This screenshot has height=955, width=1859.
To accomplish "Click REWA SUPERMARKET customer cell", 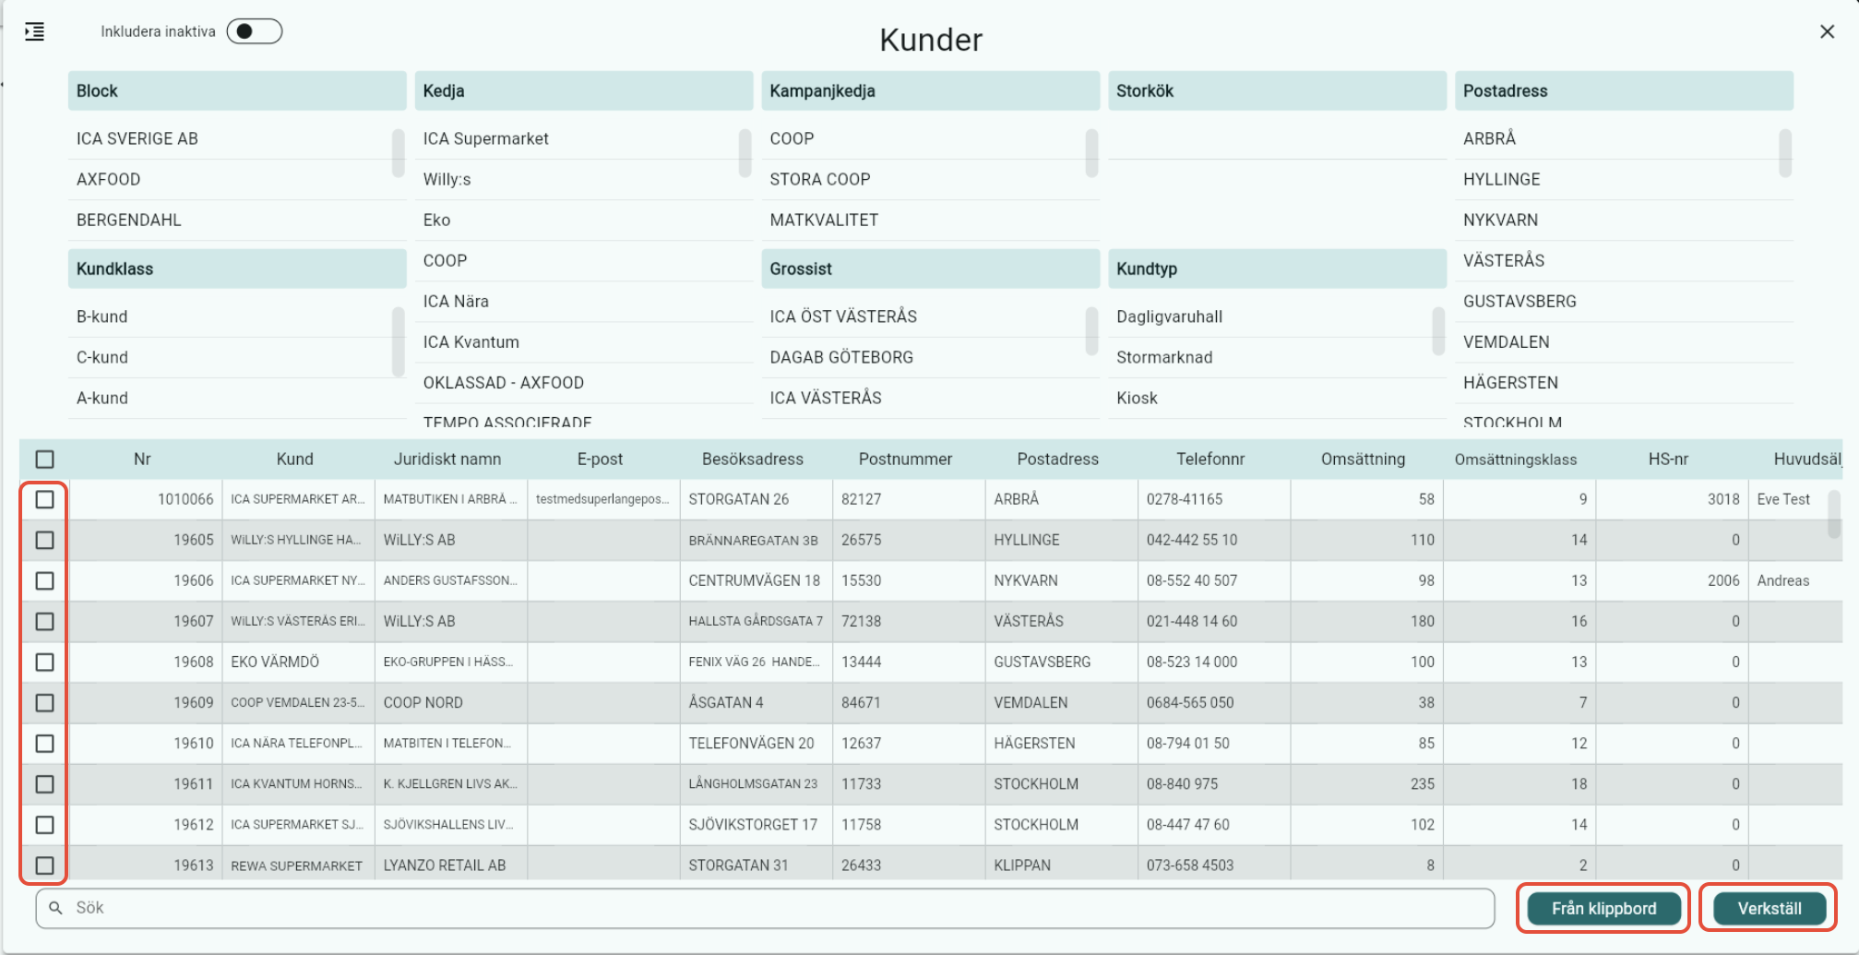I will pyautogui.click(x=297, y=865).
